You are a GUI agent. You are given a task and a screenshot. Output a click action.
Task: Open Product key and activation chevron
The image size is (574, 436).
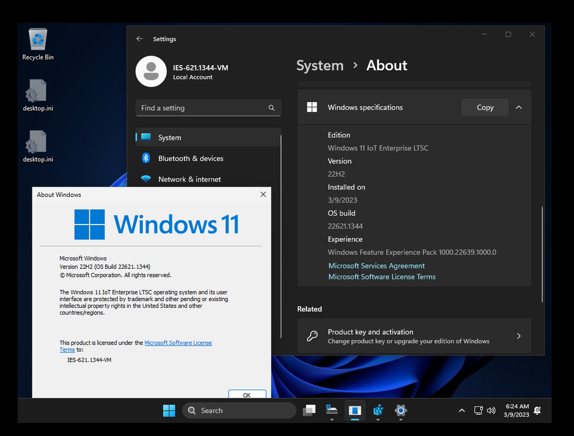coord(519,336)
